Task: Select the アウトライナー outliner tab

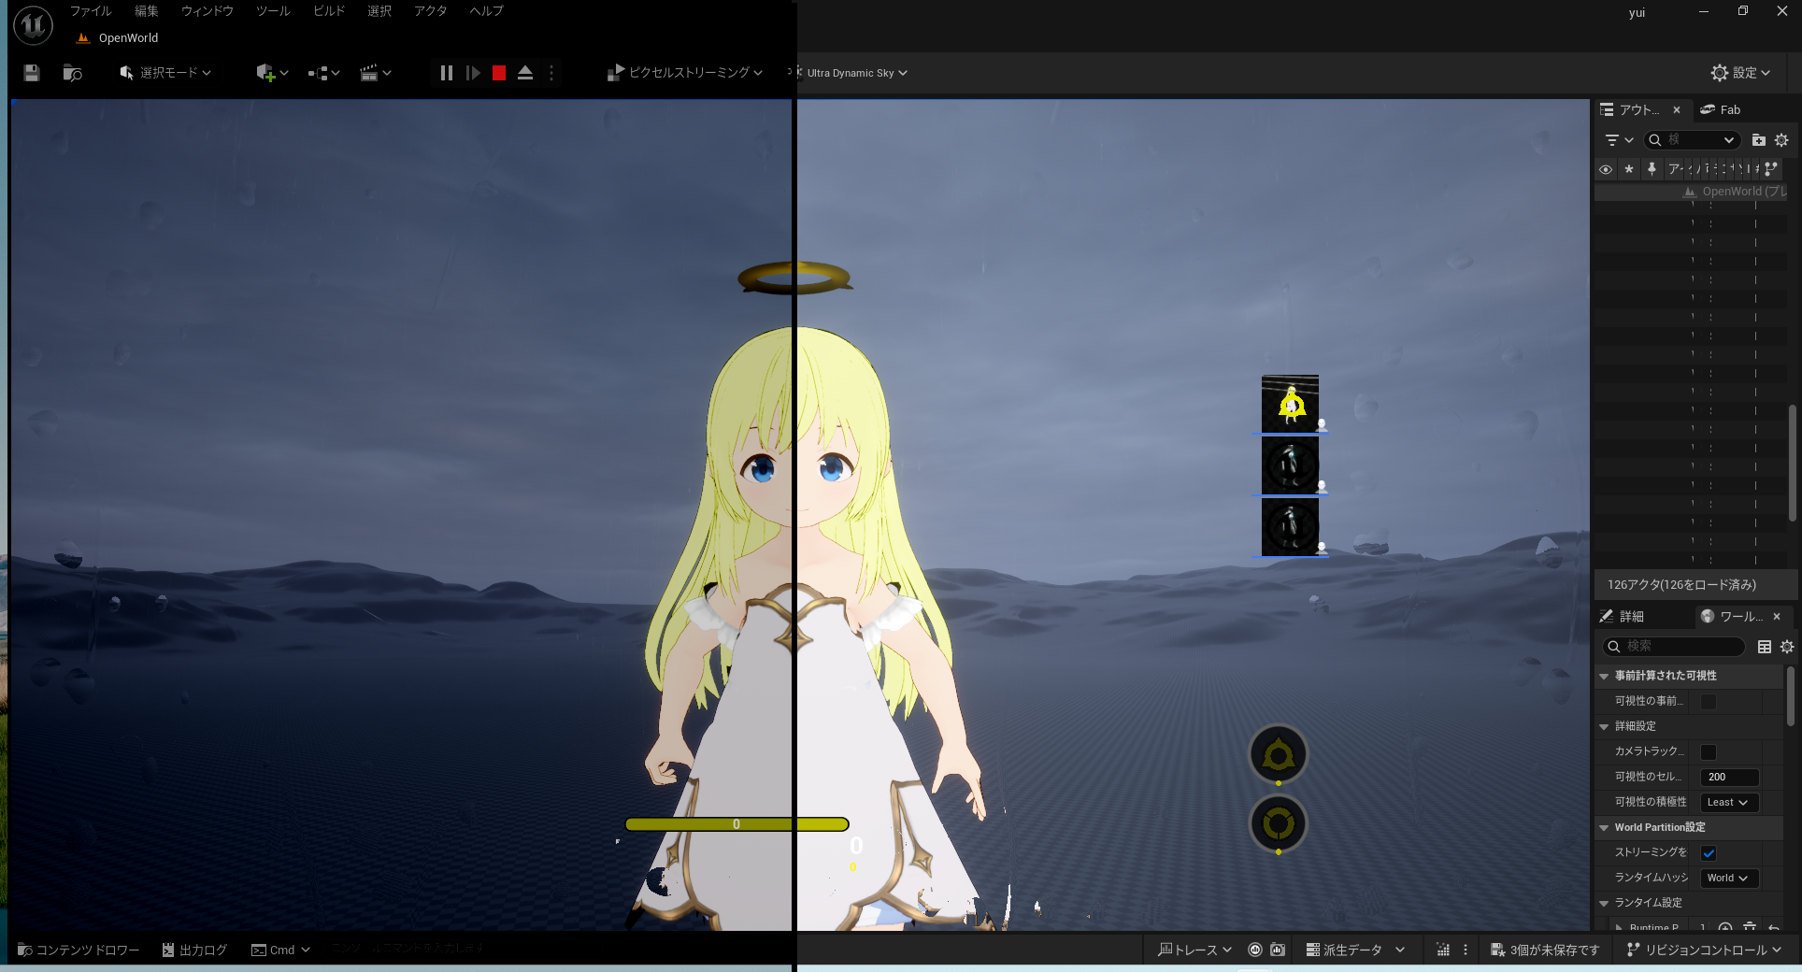Action: coord(1631,110)
